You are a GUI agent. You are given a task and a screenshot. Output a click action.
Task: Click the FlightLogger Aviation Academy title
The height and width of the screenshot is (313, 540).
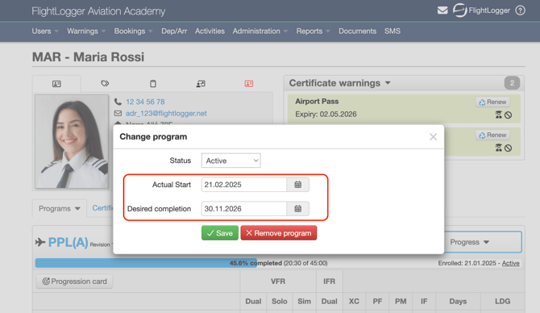pos(98,11)
